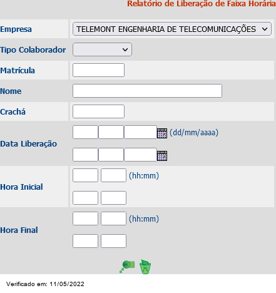
Task: Click into the Nome text field
Action: (x=147, y=91)
